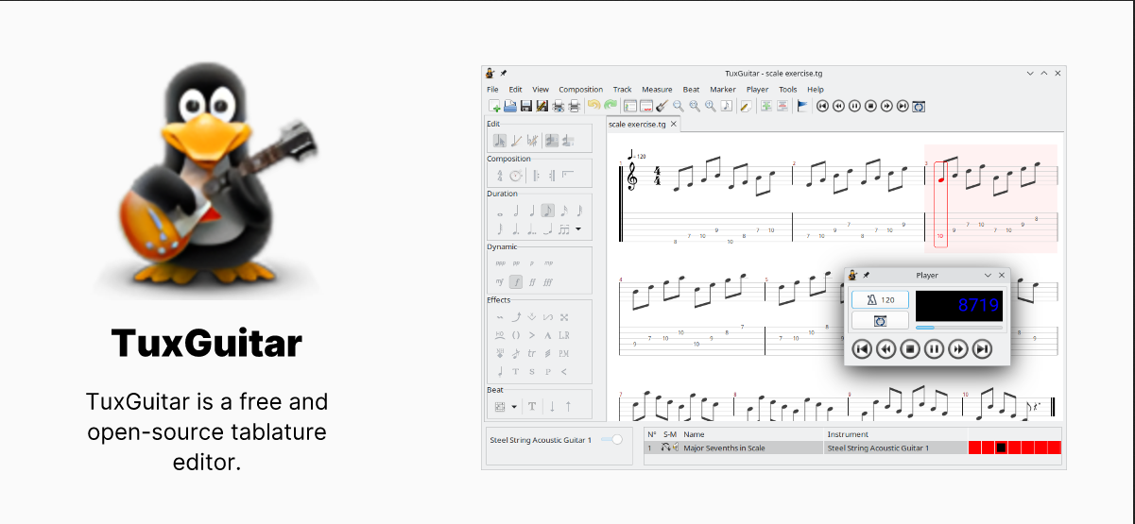Open the Track menu

tap(622, 90)
